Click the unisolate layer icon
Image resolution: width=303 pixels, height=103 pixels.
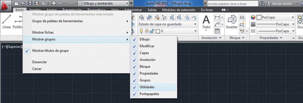179,17
